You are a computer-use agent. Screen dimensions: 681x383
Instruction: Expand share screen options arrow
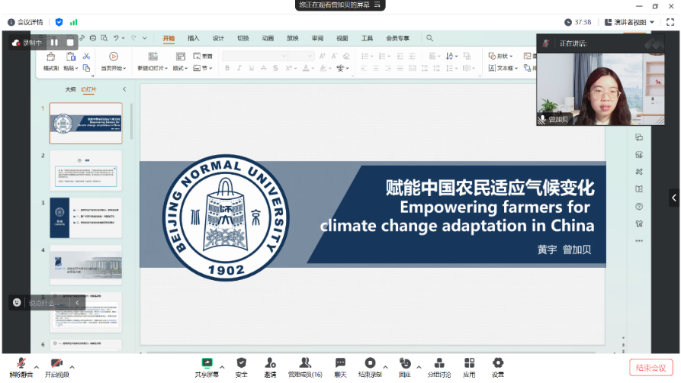222,367
